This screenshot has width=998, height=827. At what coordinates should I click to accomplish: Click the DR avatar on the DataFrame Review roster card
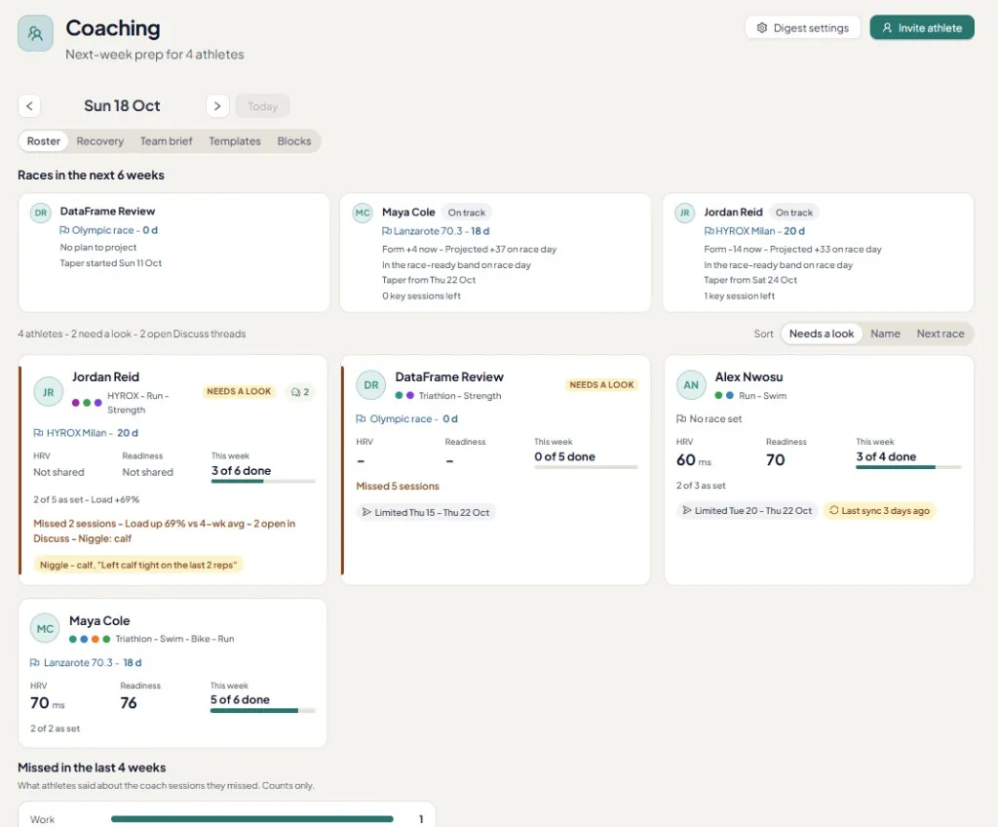coord(371,385)
